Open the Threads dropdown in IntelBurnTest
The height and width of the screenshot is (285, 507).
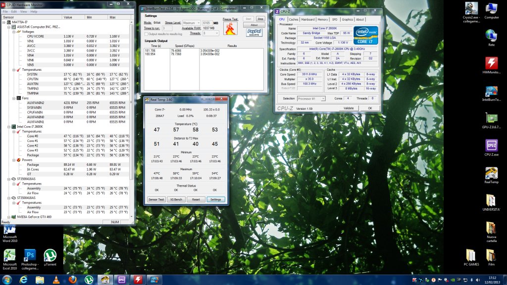coord(210,33)
